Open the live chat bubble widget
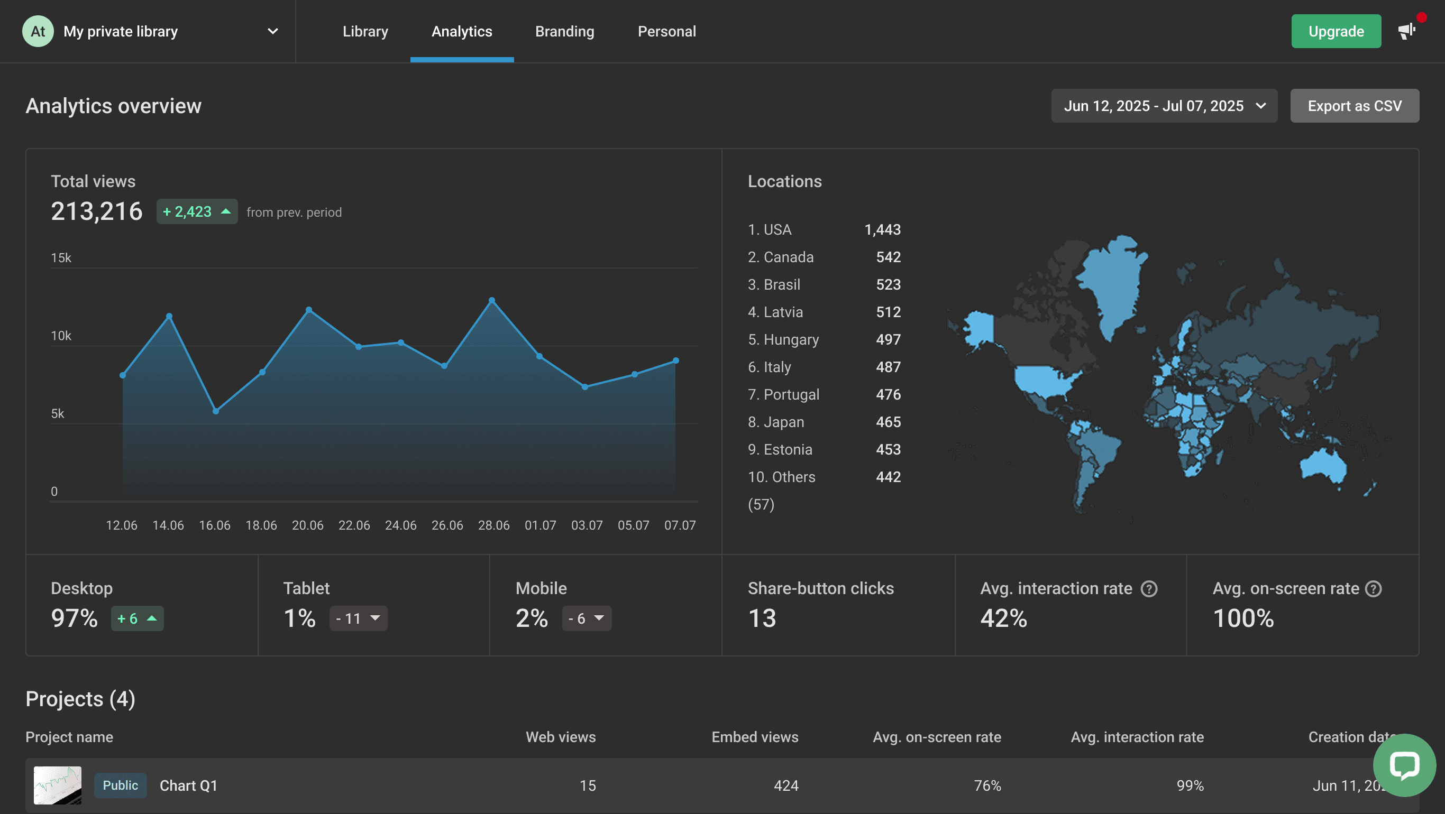This screenshot has height=814, width=1445. click(1404, 765)
